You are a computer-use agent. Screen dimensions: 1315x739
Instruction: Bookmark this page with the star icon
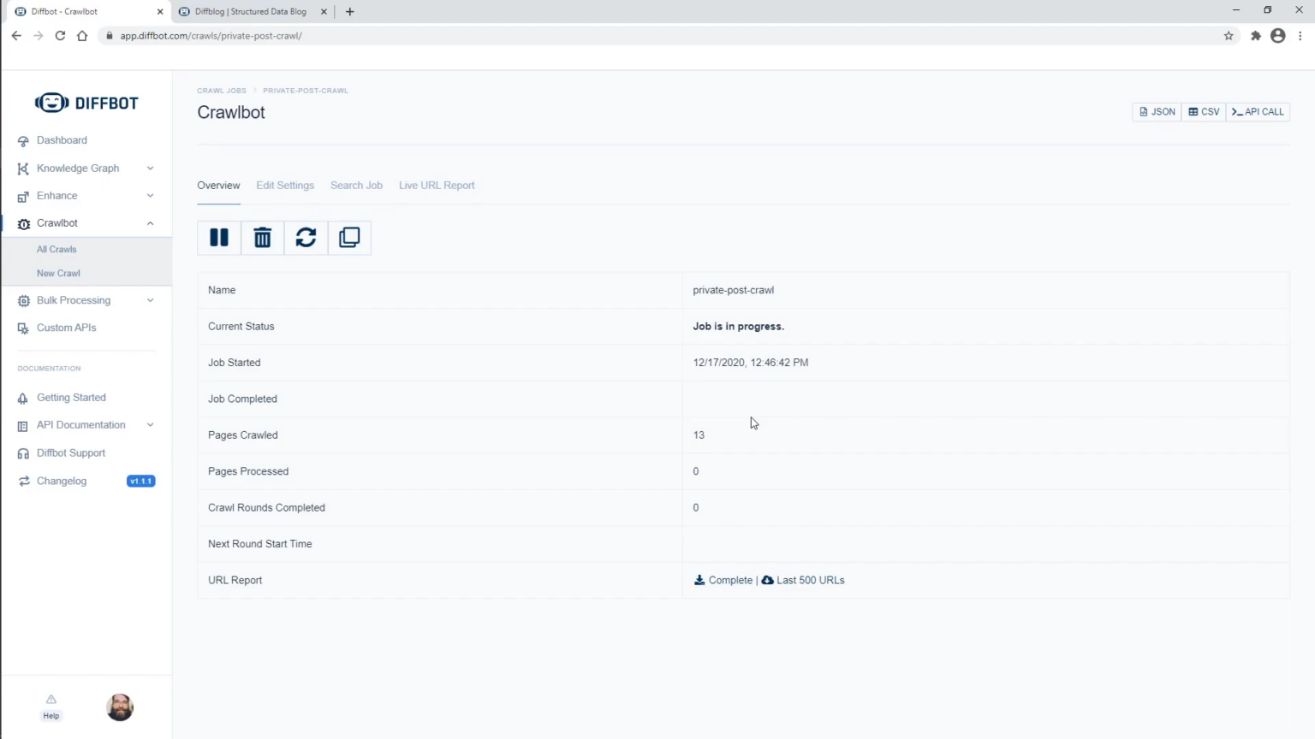click(1229, 36)
